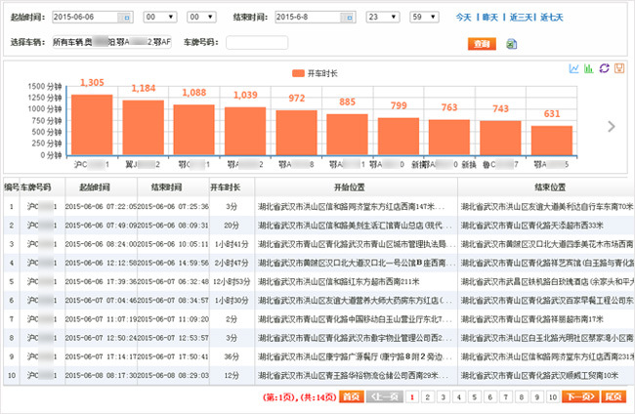This screenshot has width=635, height=414.
Task: Save chart as image icon
Action: pyautogui.click(x=619, y=68)
